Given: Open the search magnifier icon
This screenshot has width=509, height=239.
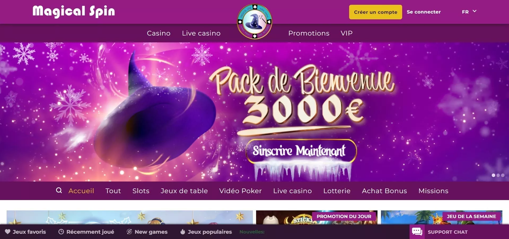Looking at the screenshot, I should pyautogui.click(x=59, y=190).
